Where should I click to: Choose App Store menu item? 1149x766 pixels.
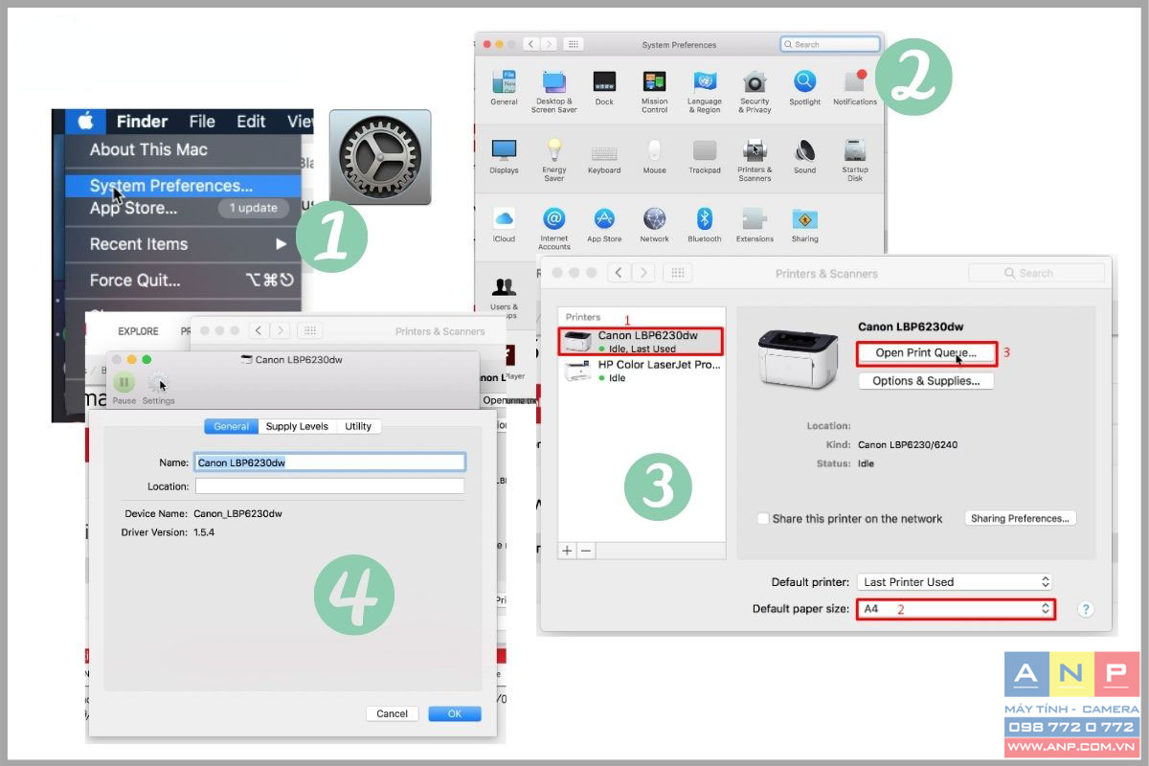point(182,209)
